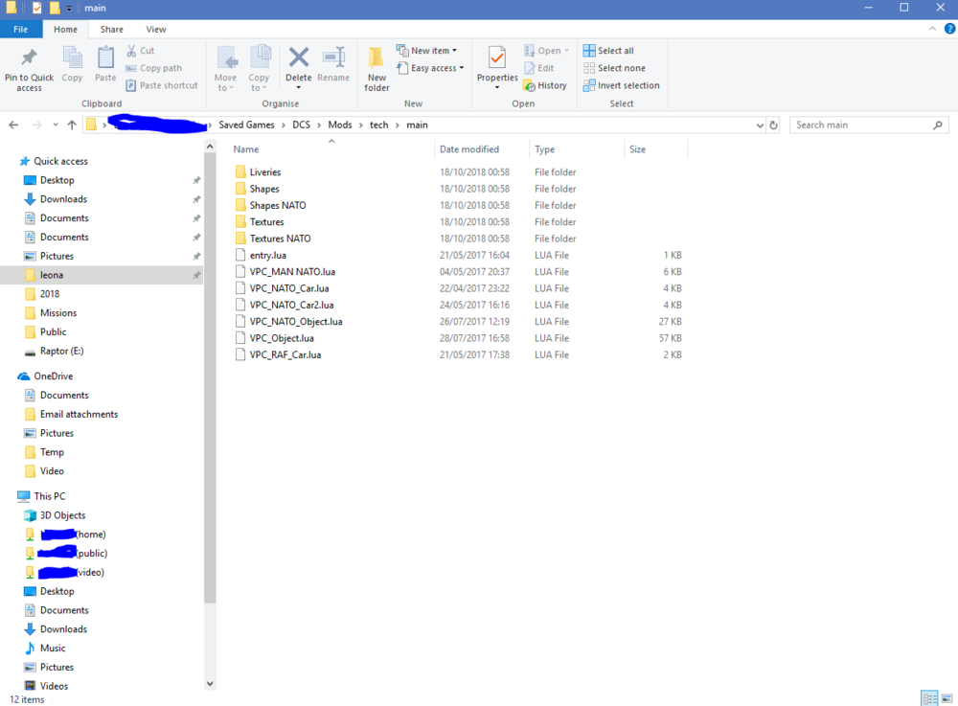Click the Search main field

click(x=869, y=125)
